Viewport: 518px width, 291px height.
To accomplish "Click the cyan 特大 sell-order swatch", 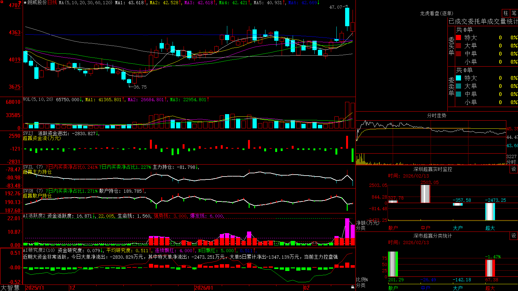I will click(458, 78).
